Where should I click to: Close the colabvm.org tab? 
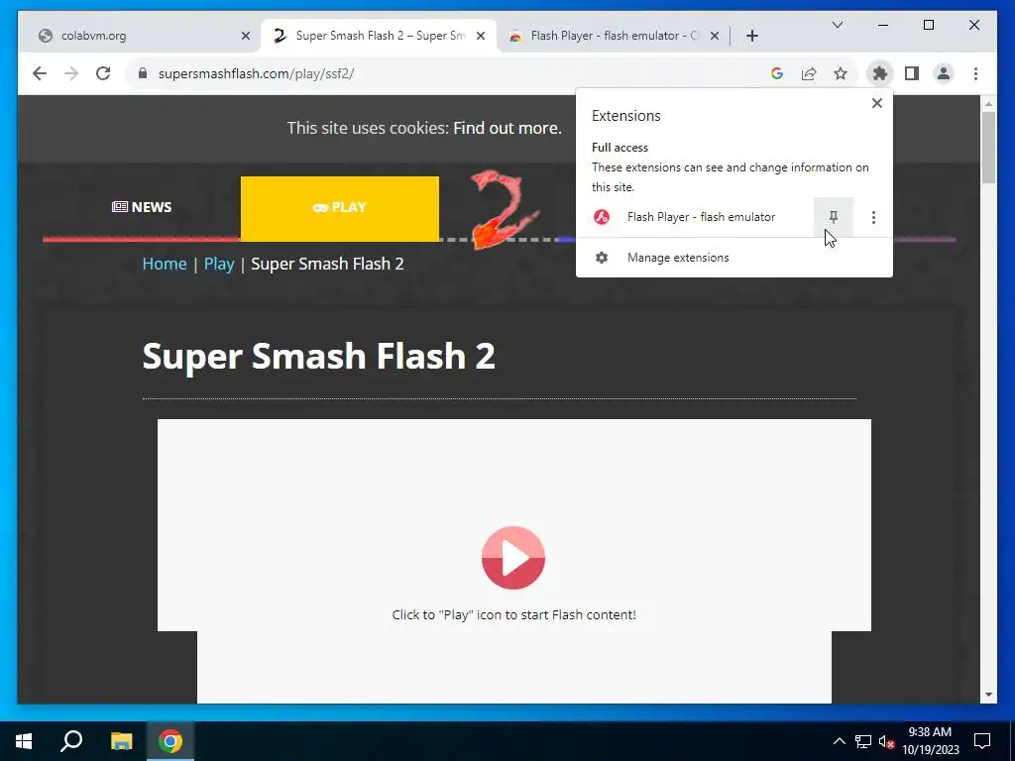(x=246, y=36)
